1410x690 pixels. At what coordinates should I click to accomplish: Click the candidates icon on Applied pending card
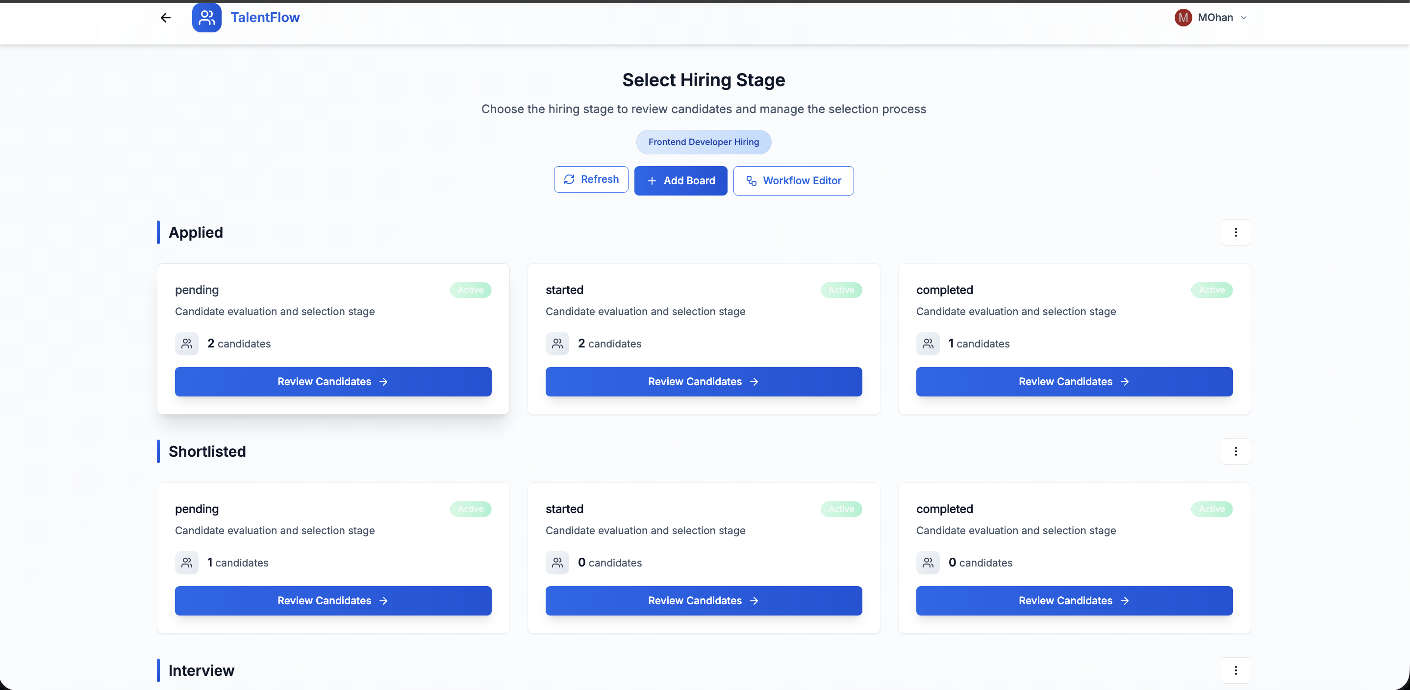[187, 344]
